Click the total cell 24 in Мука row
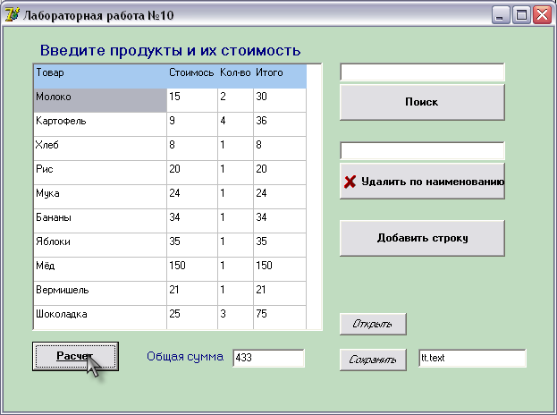 (x=280, y=197)
